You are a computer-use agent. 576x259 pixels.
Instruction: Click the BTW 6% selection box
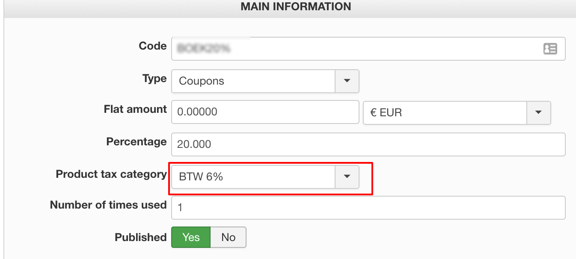click(x=253, y=177)
